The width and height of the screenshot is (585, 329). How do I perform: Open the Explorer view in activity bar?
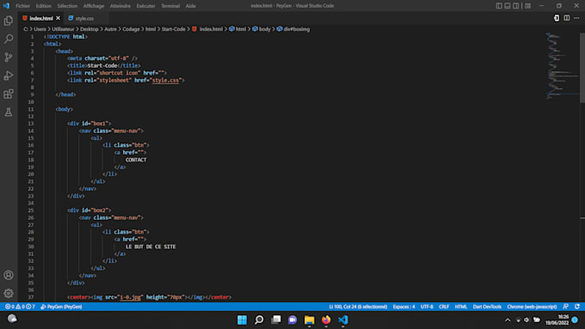pyautogui.click(x=9, y=21)
